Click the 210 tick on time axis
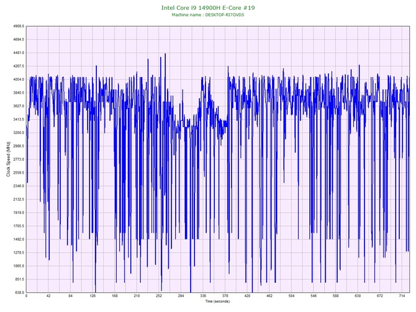This screenshot has width=416, height=312. tap(137, 296)
